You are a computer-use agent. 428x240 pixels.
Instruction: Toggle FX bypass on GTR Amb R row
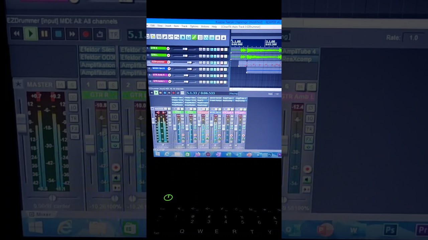215,76
